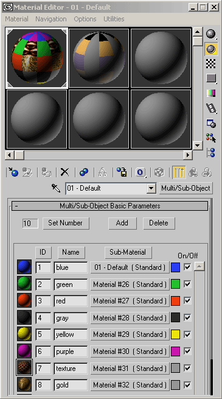Click the Add button

click(x=122, y=223)
